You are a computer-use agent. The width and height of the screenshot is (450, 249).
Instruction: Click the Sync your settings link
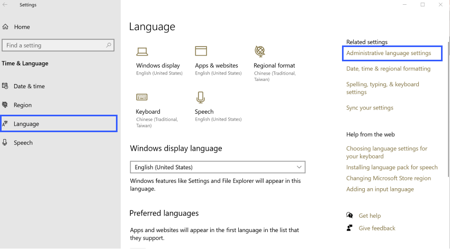pyautogui.click(x=370, y=108)
